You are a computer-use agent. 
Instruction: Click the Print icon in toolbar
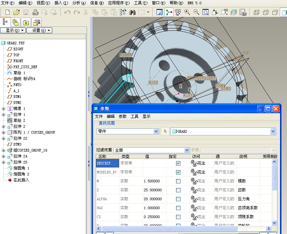tap(35, 13)
